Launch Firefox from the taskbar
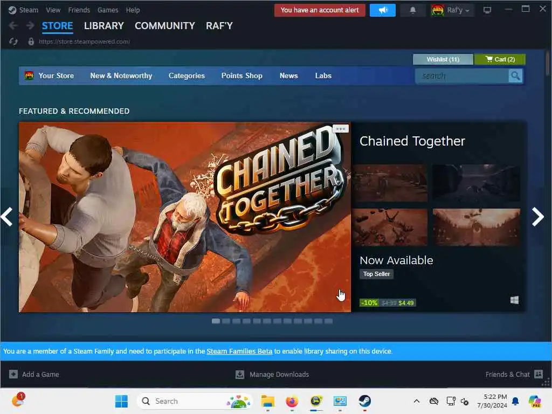The image size is (552, 414). tap(292, 401)
